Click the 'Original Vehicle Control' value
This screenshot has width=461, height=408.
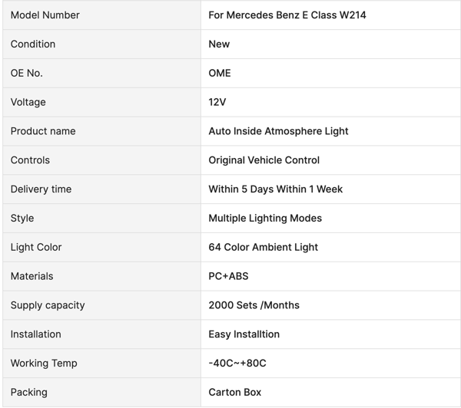click(x=264, y=160)
